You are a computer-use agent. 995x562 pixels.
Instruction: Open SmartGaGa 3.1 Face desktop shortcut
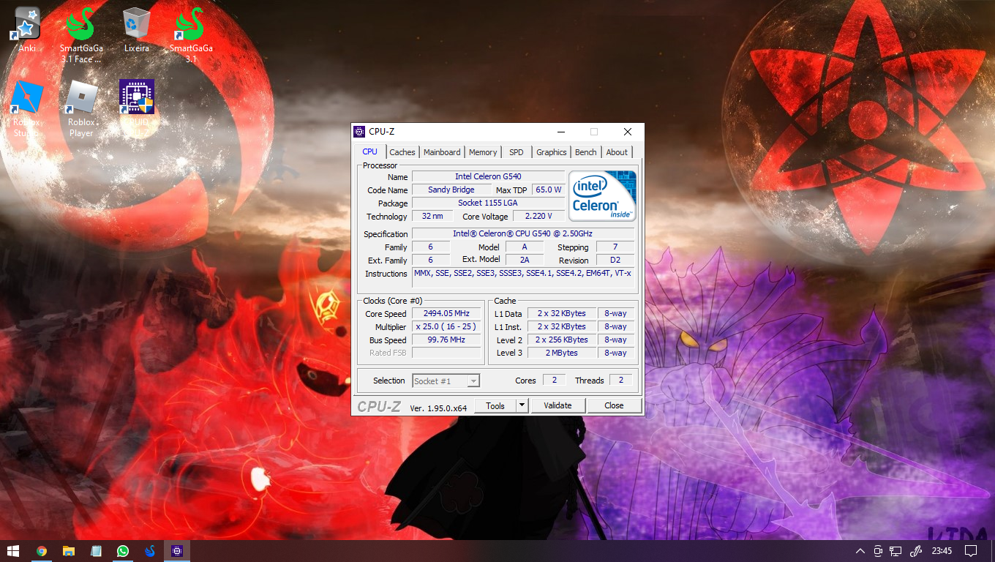(x=81, y=34)
